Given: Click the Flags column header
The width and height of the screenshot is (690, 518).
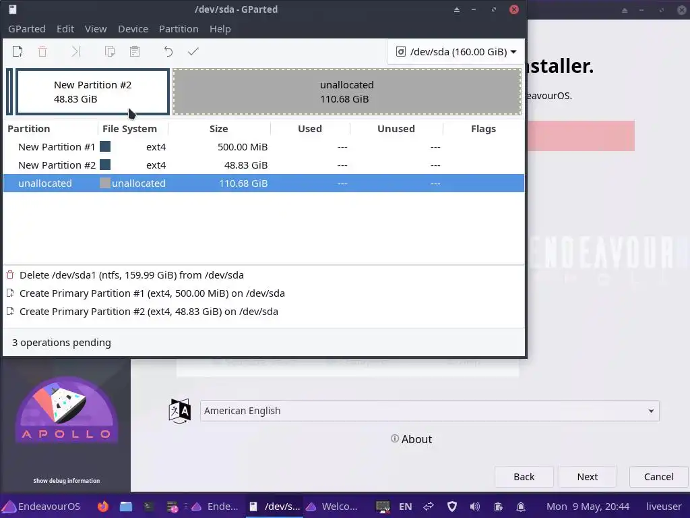Looking at the screenshot, I should tap(483, 129).
